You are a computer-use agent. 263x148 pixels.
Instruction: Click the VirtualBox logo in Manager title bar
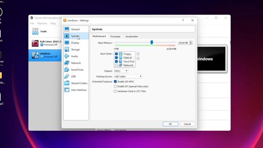pos(32,18)
